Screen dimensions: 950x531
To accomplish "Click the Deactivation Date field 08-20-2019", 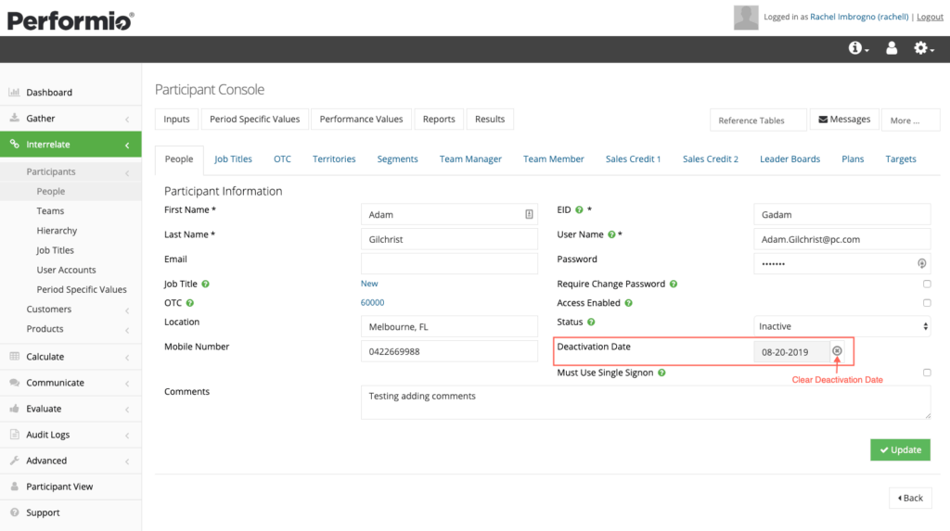I will (791, 352).
